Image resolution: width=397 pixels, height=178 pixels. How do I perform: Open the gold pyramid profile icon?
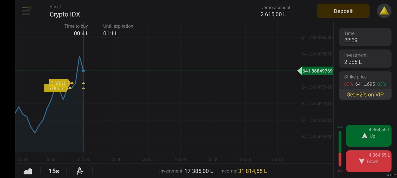click(384, 11)
